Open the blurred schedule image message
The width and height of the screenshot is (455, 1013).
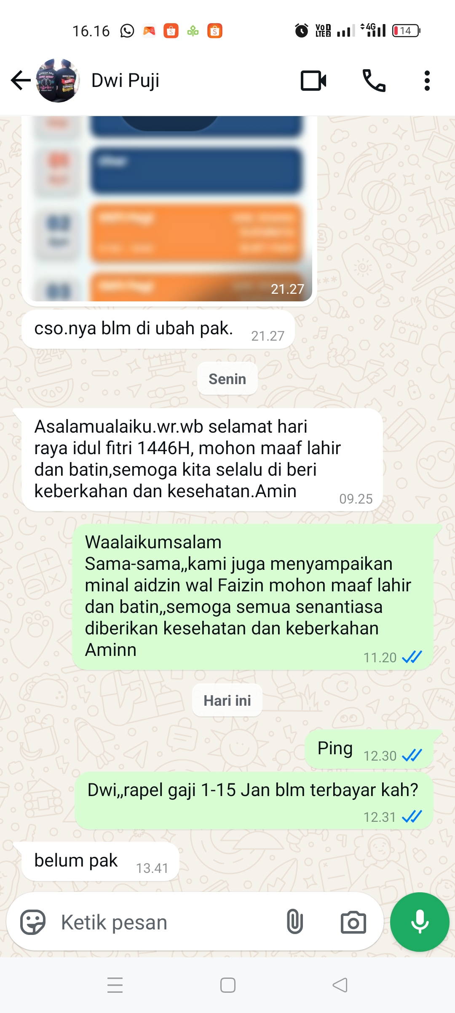click(169, 209)
